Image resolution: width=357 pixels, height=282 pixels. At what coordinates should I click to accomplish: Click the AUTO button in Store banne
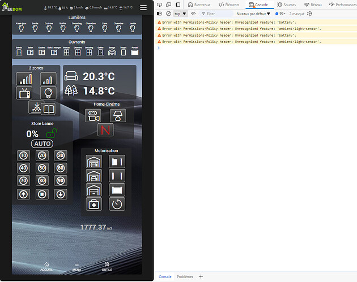[x=42, y=144]
